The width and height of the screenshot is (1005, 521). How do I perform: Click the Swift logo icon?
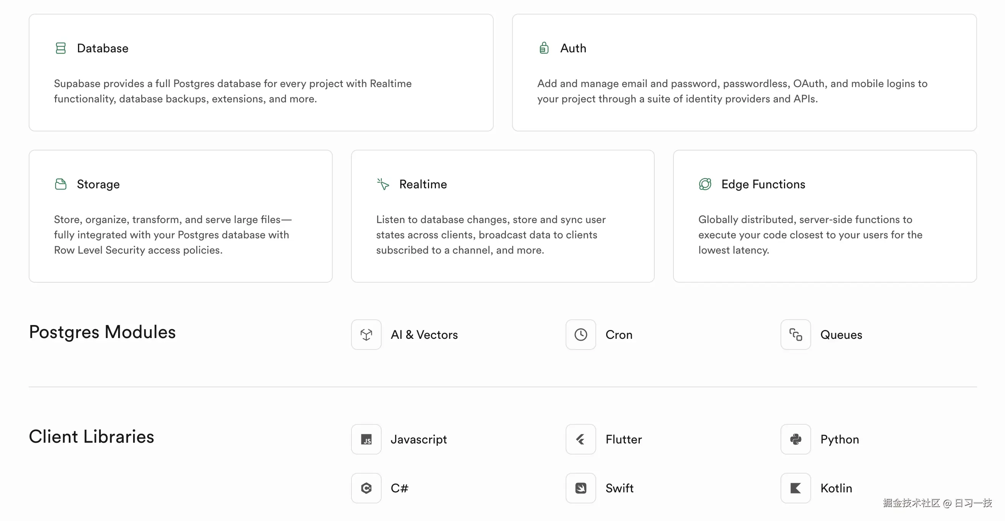(581, 488)
